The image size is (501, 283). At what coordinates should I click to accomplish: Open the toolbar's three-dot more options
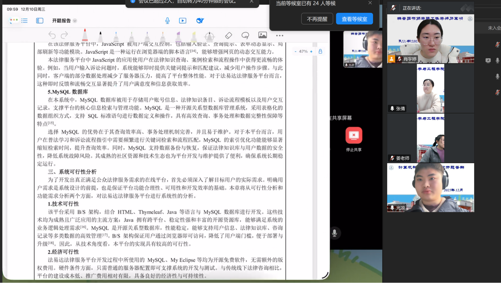tap(280, 36)
